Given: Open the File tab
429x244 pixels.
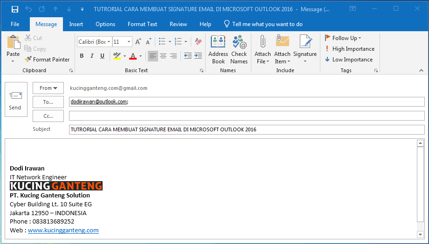Looking at the screenshot, I should pyautogui.click(x=15, y=24).
